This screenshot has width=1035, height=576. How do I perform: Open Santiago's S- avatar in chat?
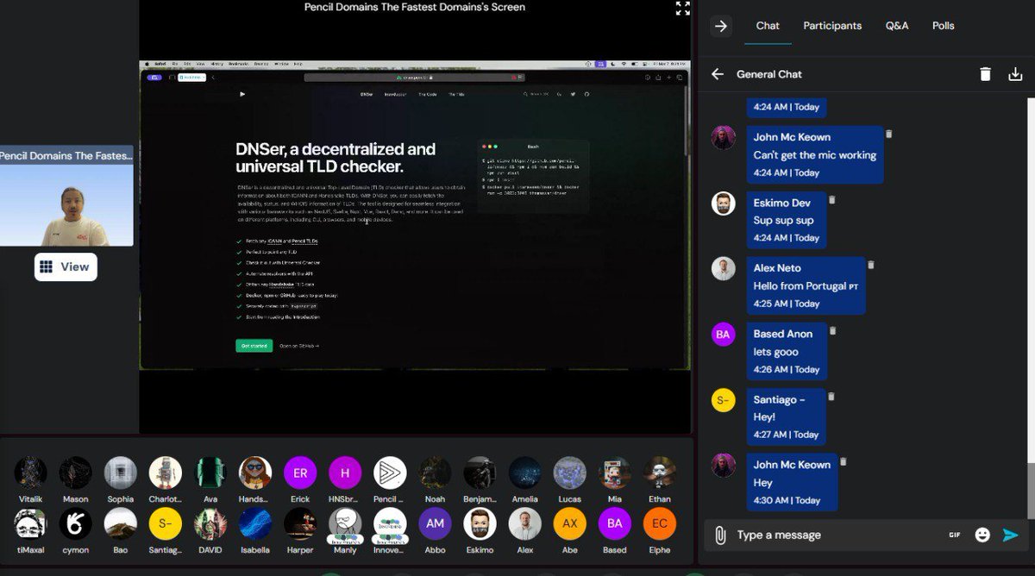coord(724,400)
